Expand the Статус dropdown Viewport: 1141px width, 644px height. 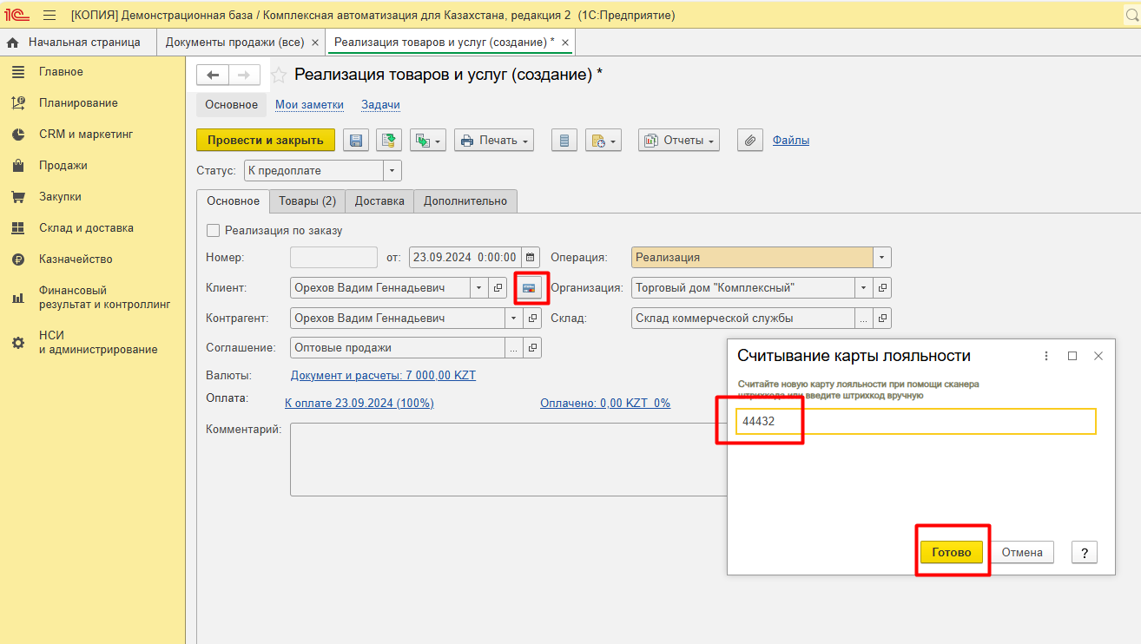tap(392, 171)
